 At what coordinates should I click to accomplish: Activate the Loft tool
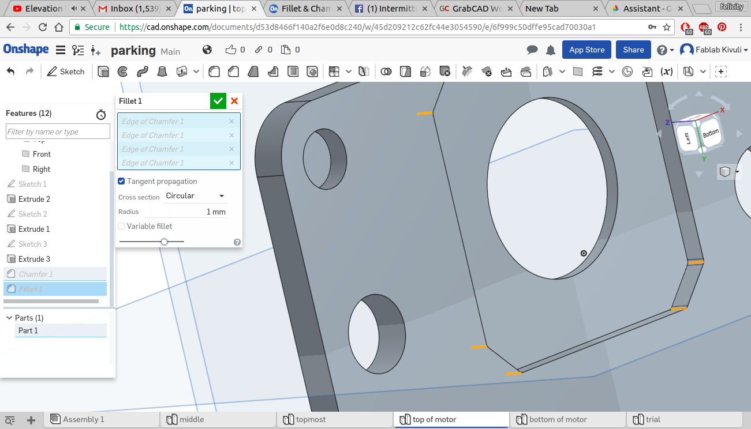click(162, 71)
